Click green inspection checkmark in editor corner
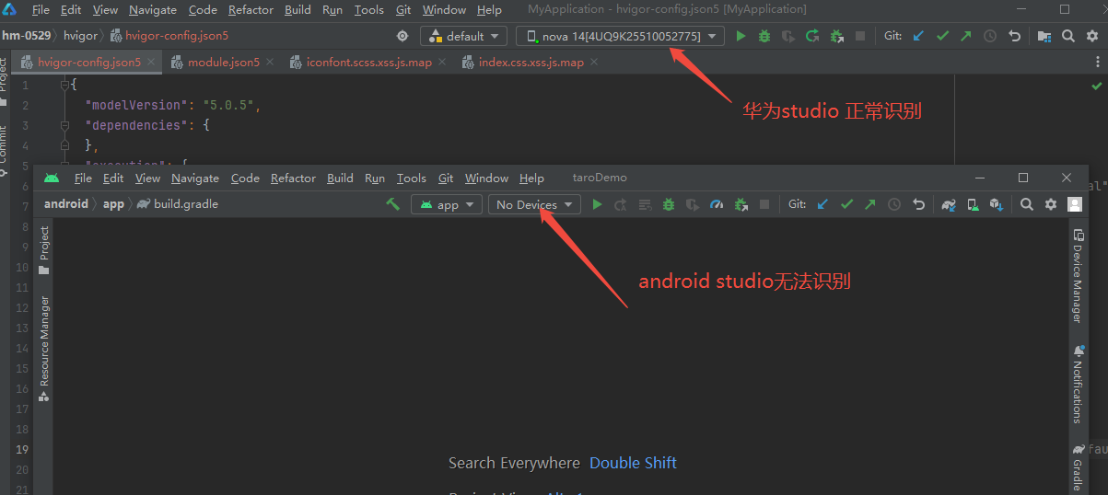The image size is (1108, 495). (1096, 86)
